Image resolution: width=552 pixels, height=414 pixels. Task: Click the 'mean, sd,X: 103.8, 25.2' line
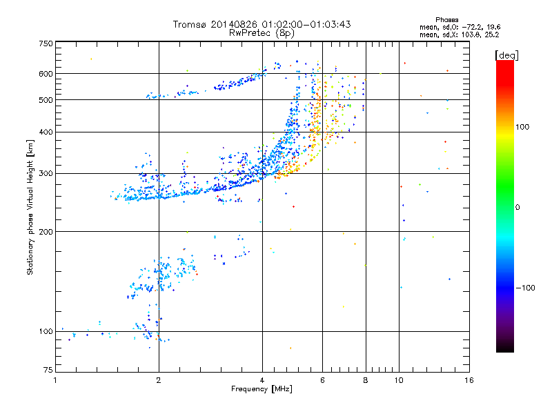point(459,34)
